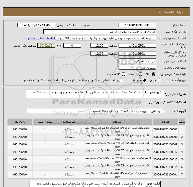193x187 pixels.
Task: Choose the متوسط purchase process option
Action: click(145, 81)
